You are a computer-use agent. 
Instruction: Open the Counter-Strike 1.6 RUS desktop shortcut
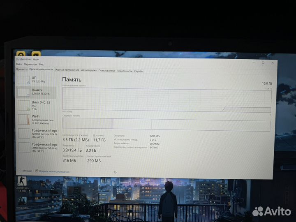[x=22, y=184]
